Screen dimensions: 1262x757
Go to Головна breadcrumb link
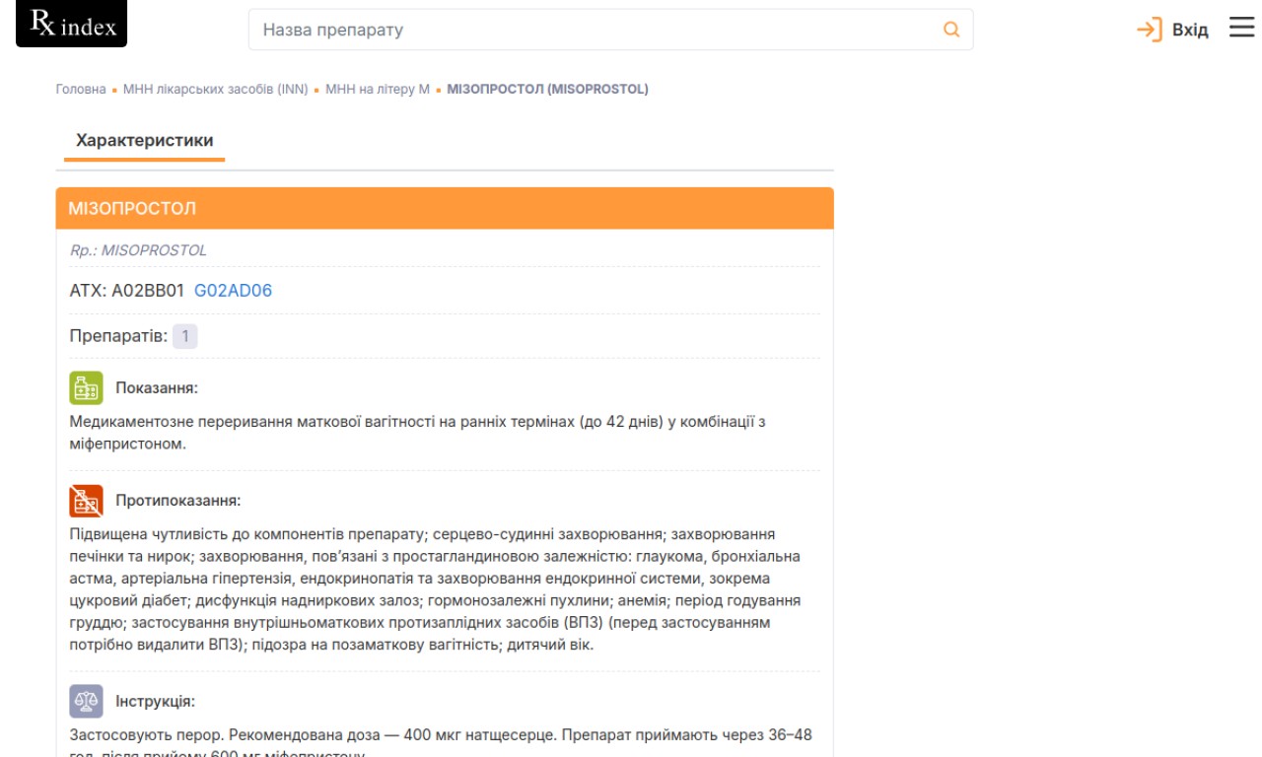point(81,89)
